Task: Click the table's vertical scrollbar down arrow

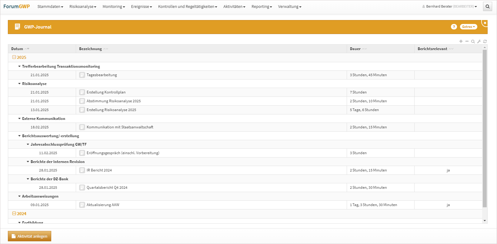Action: click(485, 221)
